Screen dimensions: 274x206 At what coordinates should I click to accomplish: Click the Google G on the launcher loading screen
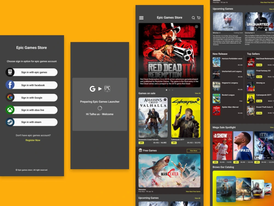click(x=92, y=89)
